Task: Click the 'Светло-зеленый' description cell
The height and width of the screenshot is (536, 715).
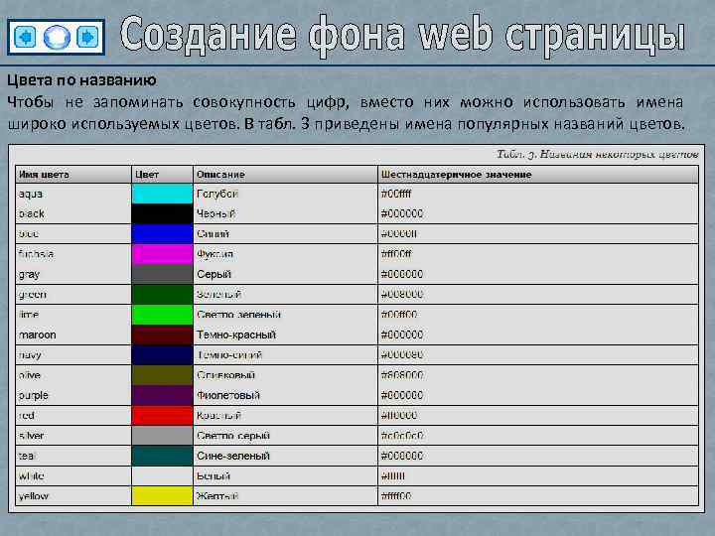Action: point(285,315)
